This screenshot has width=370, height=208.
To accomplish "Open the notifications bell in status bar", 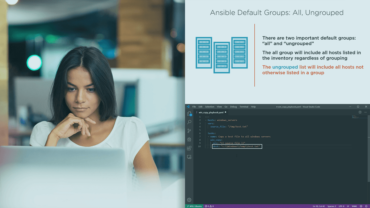I will 367,206.
